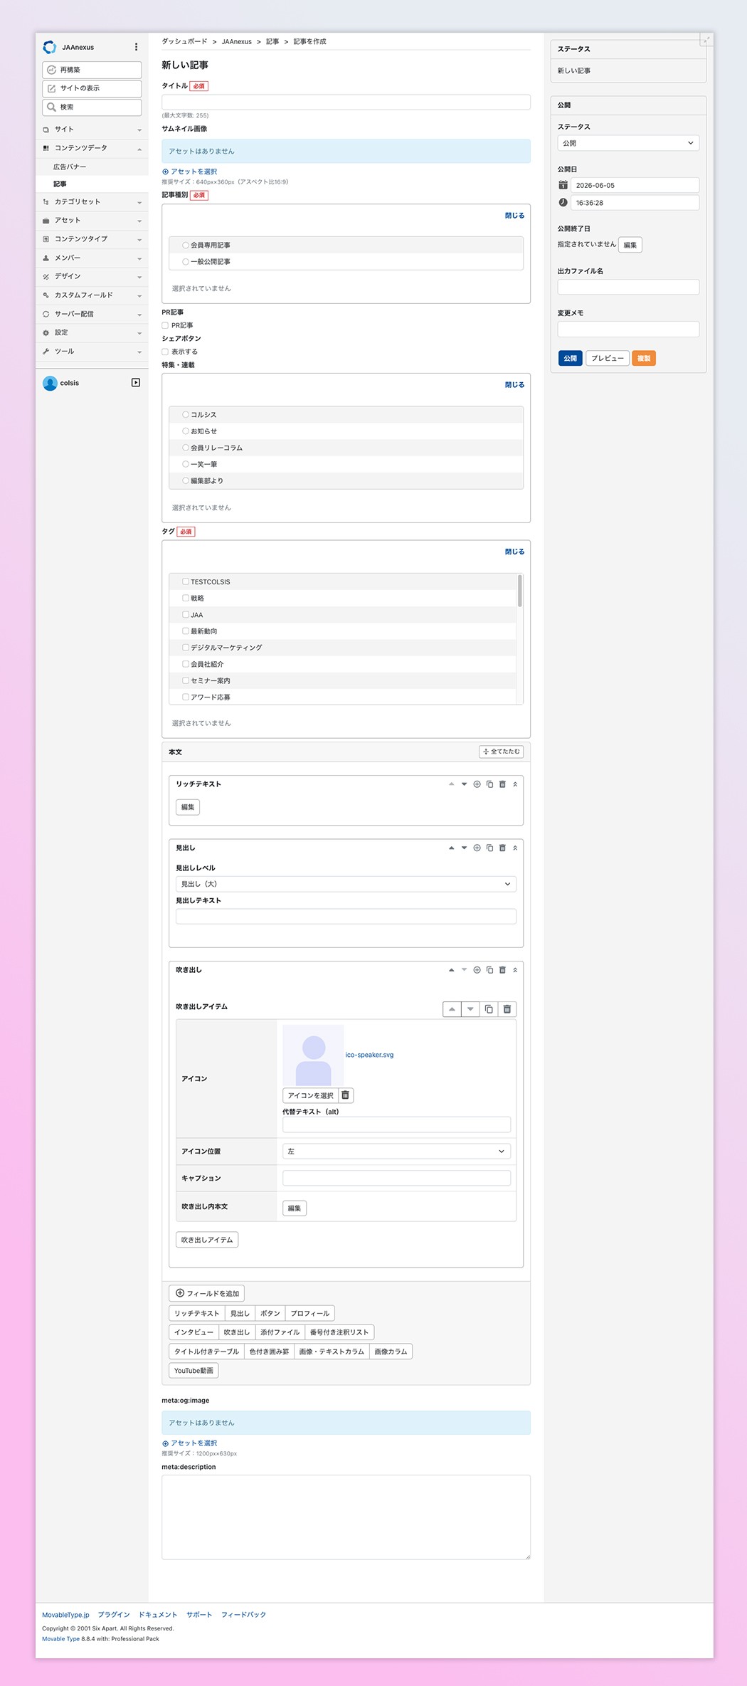Duplicate the リッチテキスト block
747x1686 pixels.
click(489, 784)
